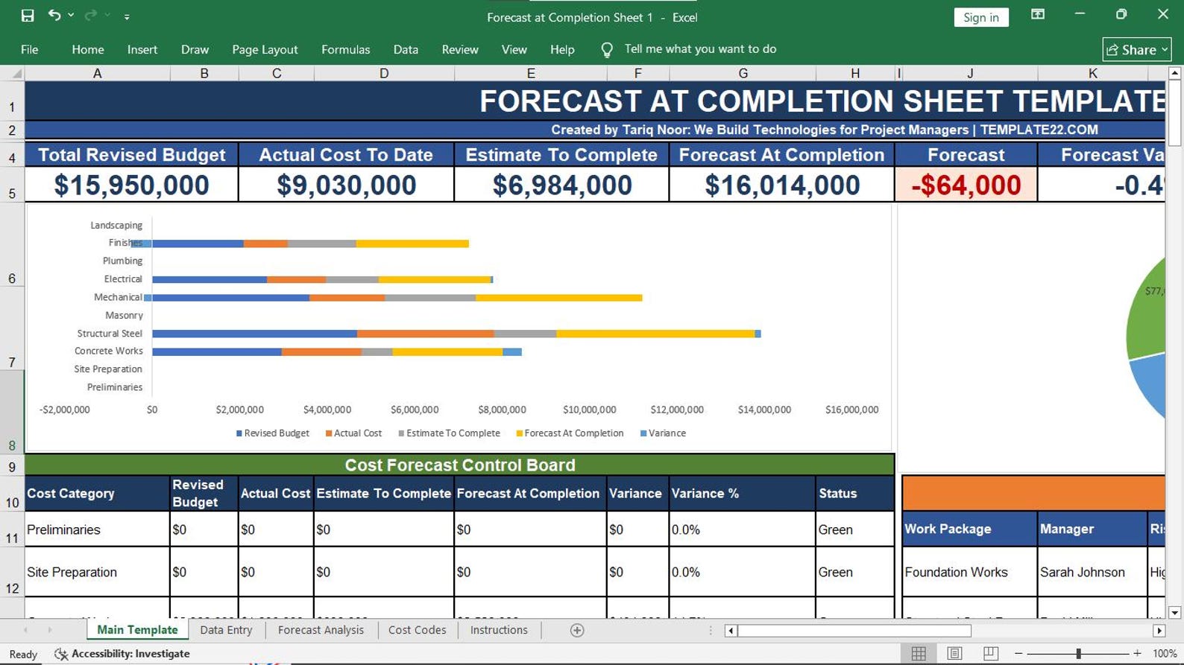Click vertical scrollbar down arrow
The width and height of the screenshot is (1184, 665).
1174,613
